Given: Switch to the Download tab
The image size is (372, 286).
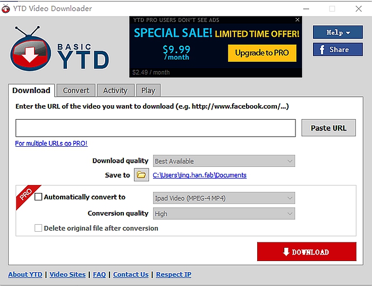Looking at the screenshot, I should coord(31,90).
